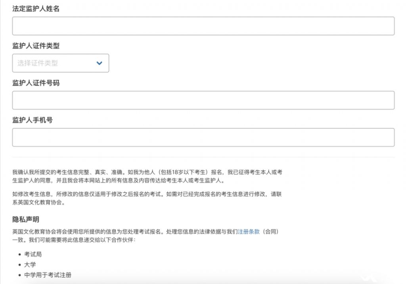The height and width of the screenshot is (284, 406).
Task: Click the 监护人手机号 field label
Action: 33,120
